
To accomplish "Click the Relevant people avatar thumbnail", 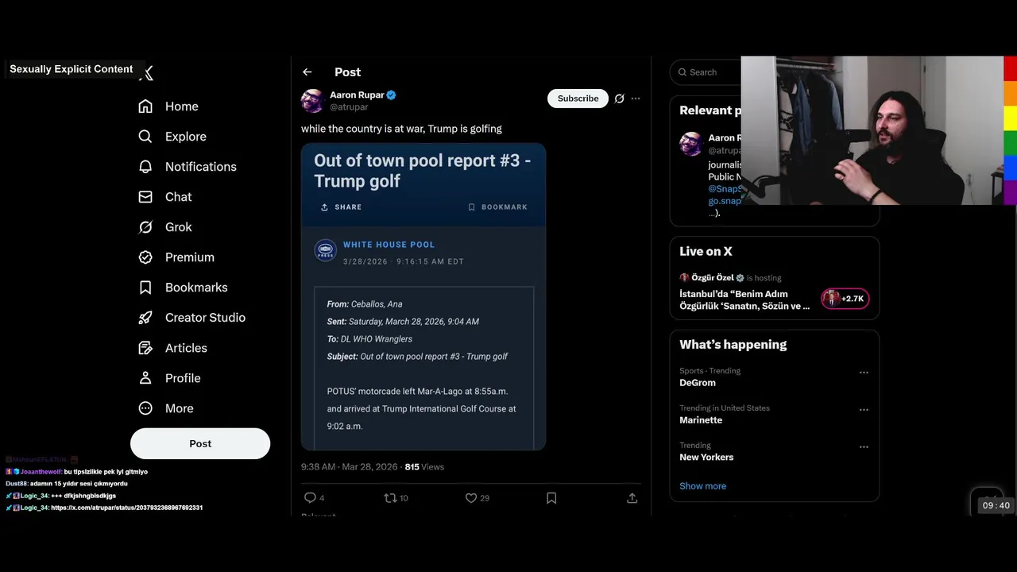I will coord(691,144).
